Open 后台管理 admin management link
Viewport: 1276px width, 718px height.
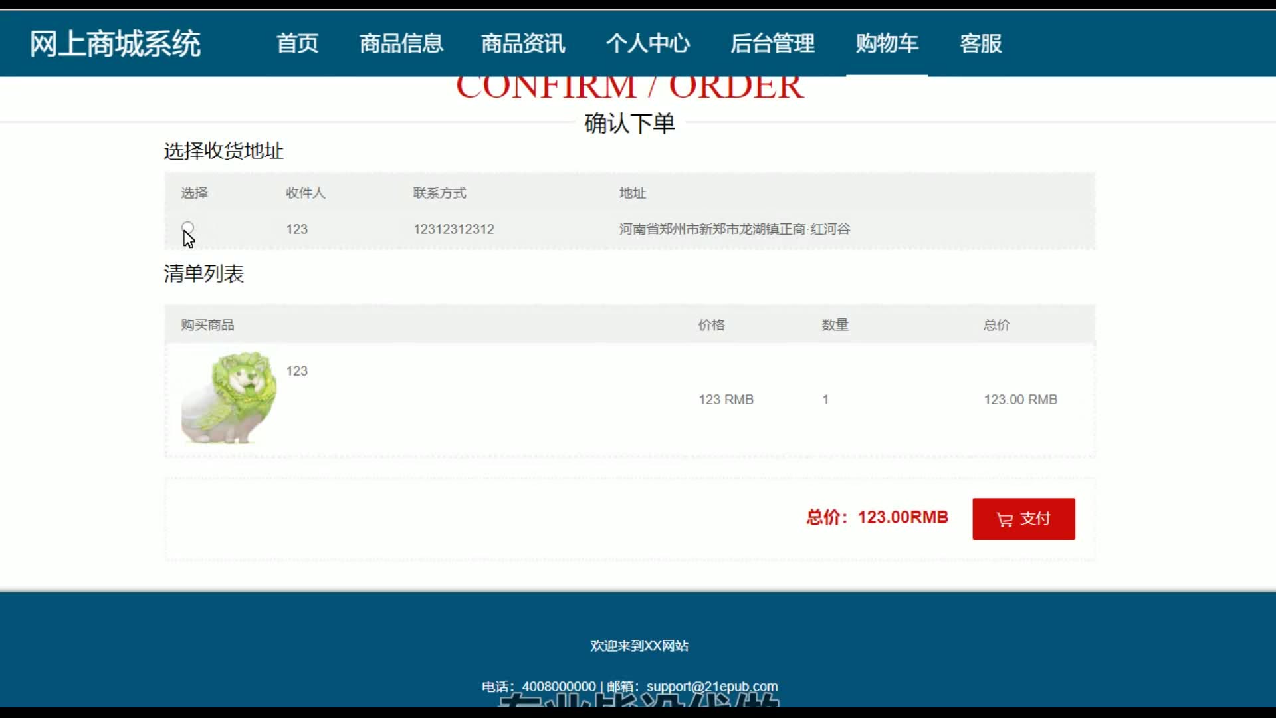tap(772, 44)
